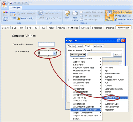Click the Office orb button
Viewport: 133px width, 122px height.
tap(4, 4)
